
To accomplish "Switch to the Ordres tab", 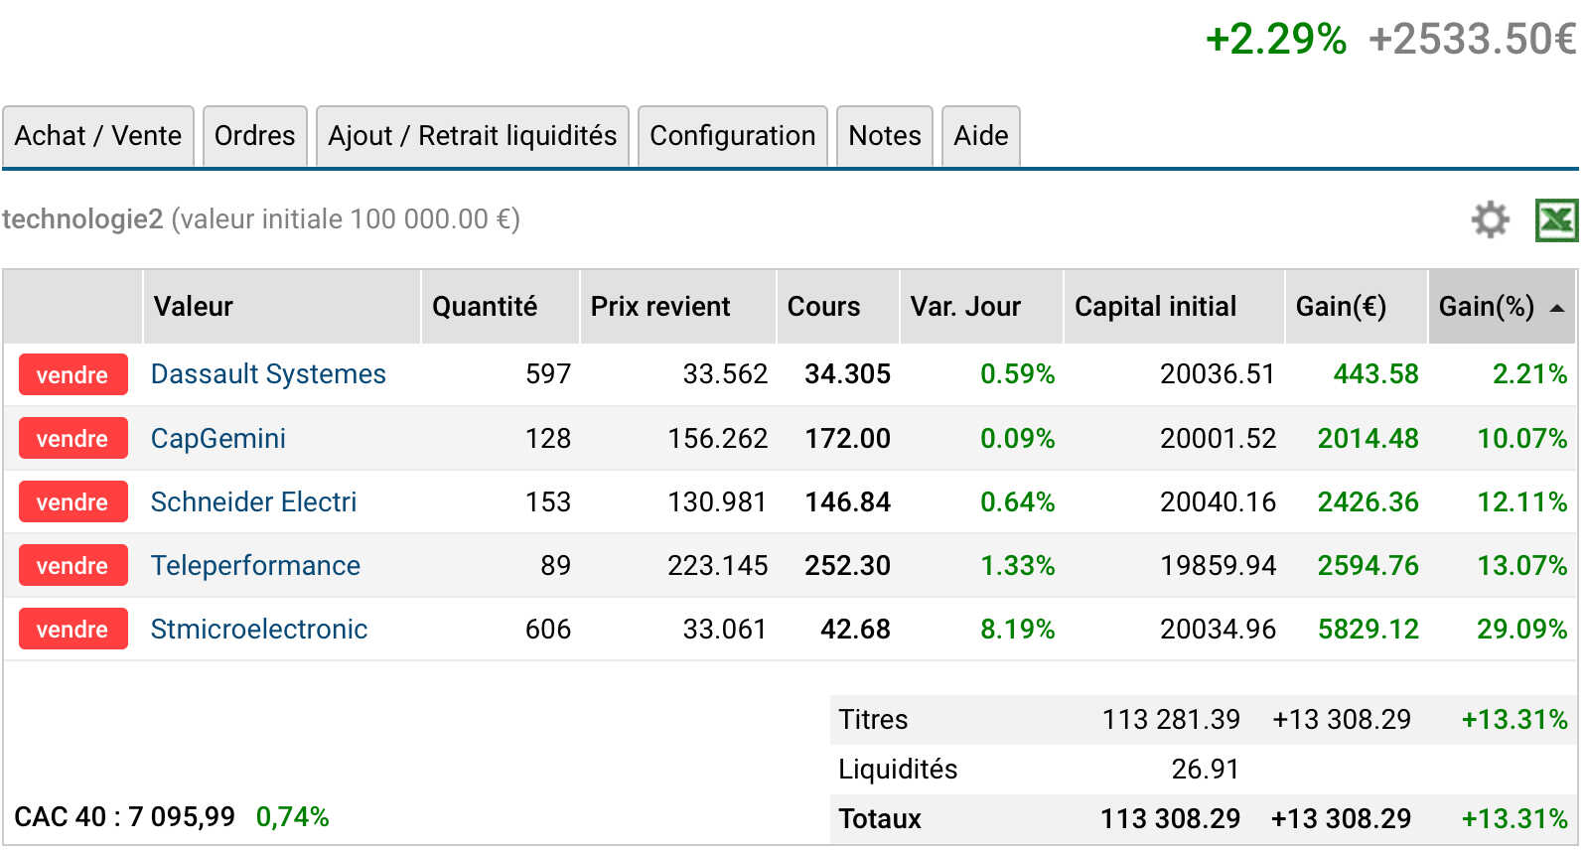I will tap(255, 136).
